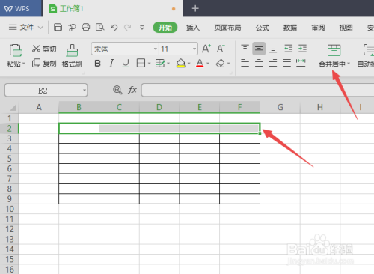The height and width of the screenshot is (274, 374).
Task: Switch to the 数据 tab
Action: [290, 28]
